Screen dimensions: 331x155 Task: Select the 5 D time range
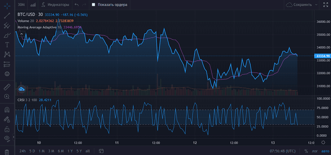tap(32, 151)
